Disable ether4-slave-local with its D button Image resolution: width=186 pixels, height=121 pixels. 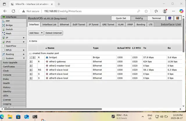tap(31, 74)
